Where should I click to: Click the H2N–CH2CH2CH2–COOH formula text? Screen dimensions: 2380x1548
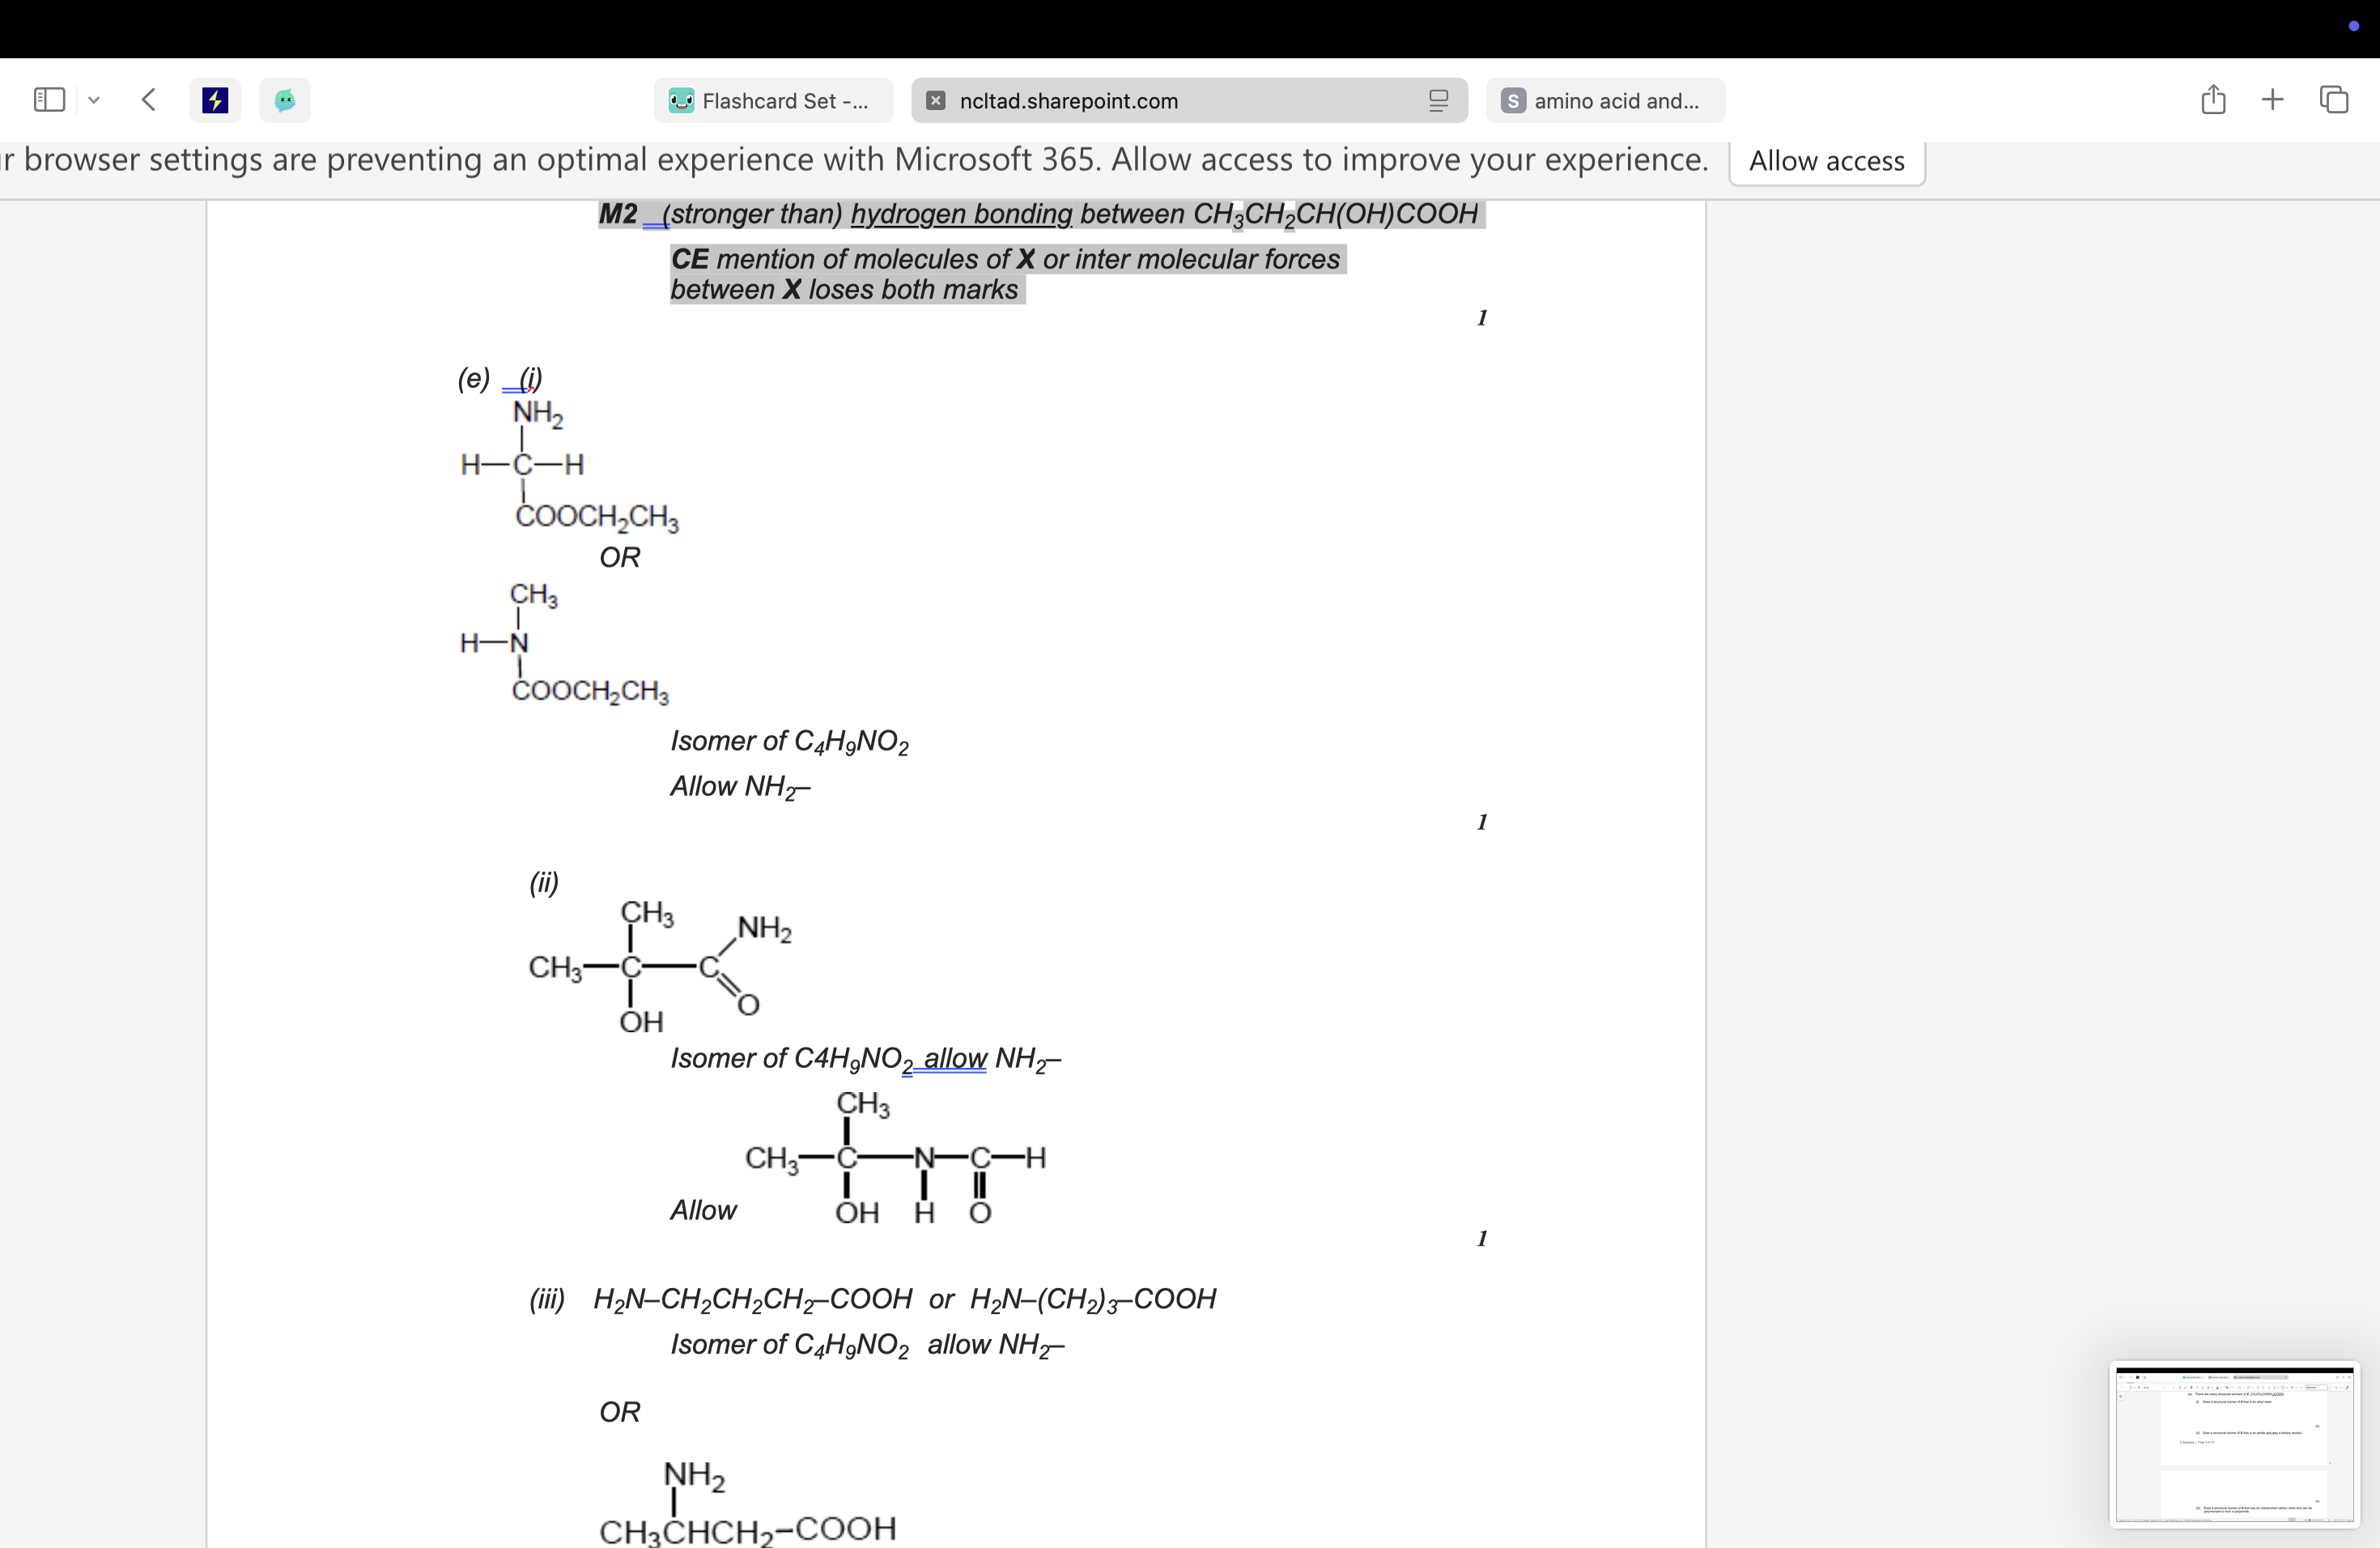pyautogui.click(x=752, y=1300)
